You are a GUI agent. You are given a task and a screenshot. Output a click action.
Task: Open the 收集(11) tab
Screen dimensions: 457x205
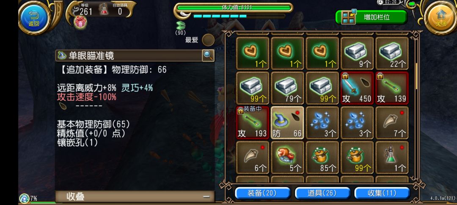click(x=382, y=193)
